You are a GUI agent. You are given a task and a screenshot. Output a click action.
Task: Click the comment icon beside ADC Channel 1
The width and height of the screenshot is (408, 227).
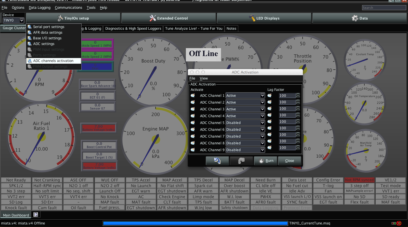[x=193, y=96]
